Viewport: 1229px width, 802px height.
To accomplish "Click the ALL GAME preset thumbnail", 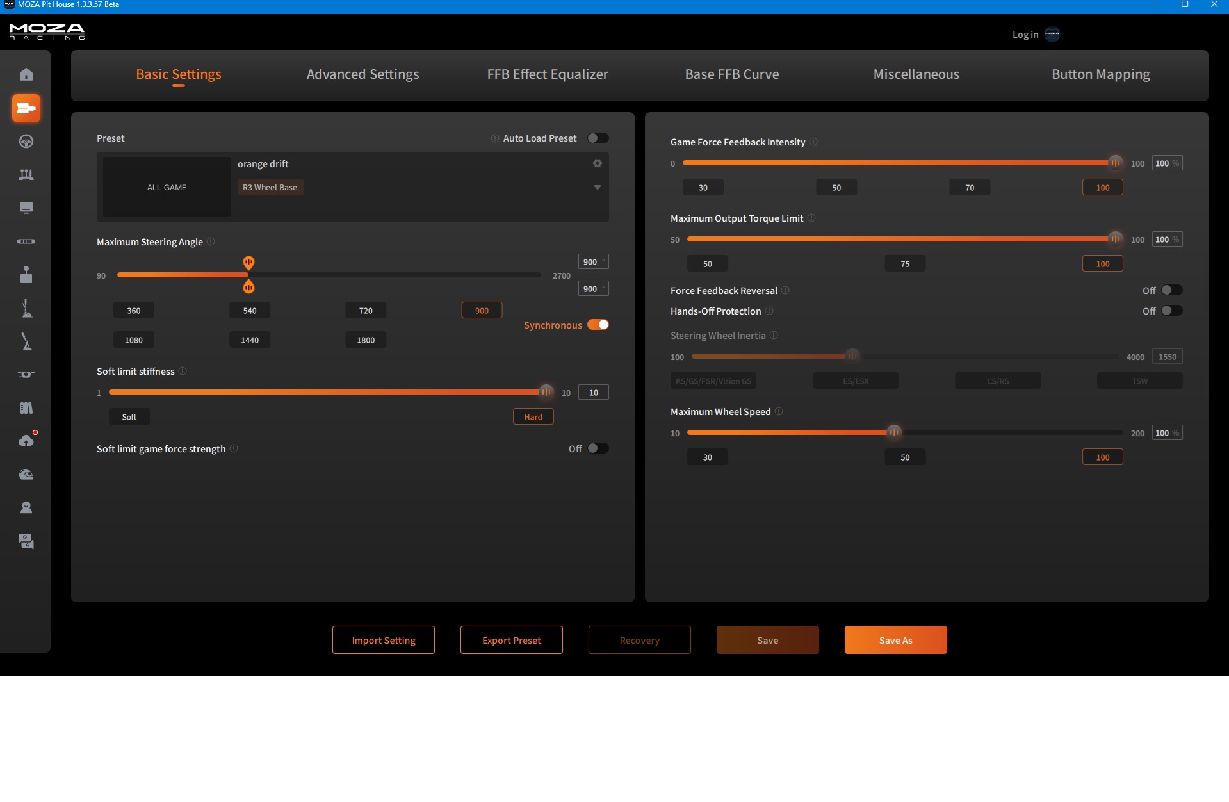I will point(167,187).
